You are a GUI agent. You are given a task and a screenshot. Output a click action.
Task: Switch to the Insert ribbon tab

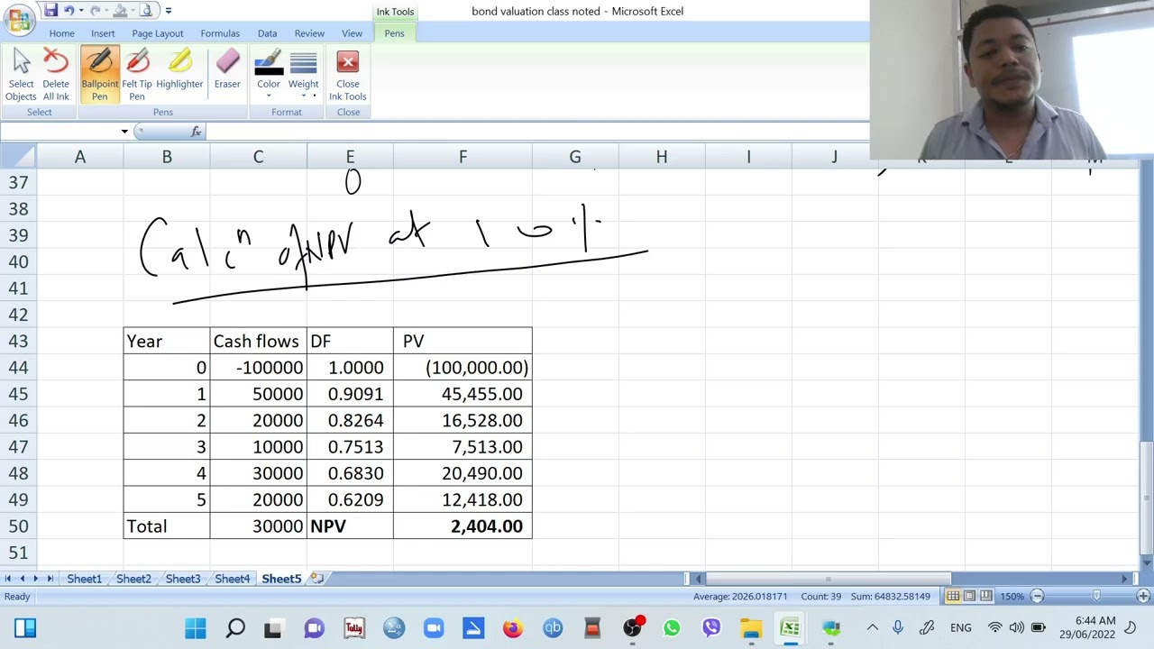point(103,33)
